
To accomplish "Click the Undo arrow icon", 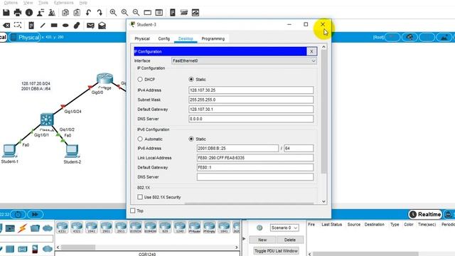I will [x=88, y=13].
